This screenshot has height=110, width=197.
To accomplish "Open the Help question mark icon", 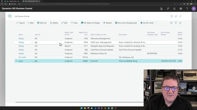I will coord(187,9).
